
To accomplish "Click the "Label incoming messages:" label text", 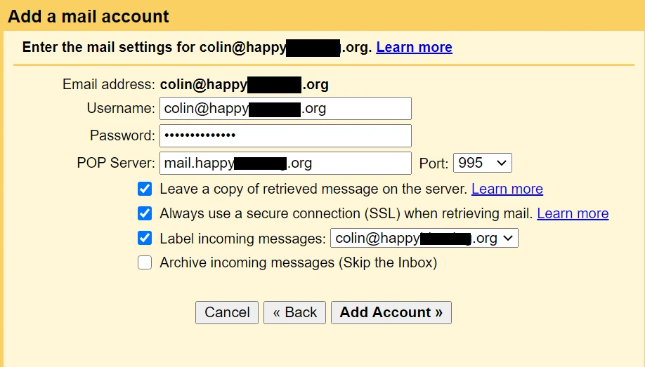I will tap(242, 239).
